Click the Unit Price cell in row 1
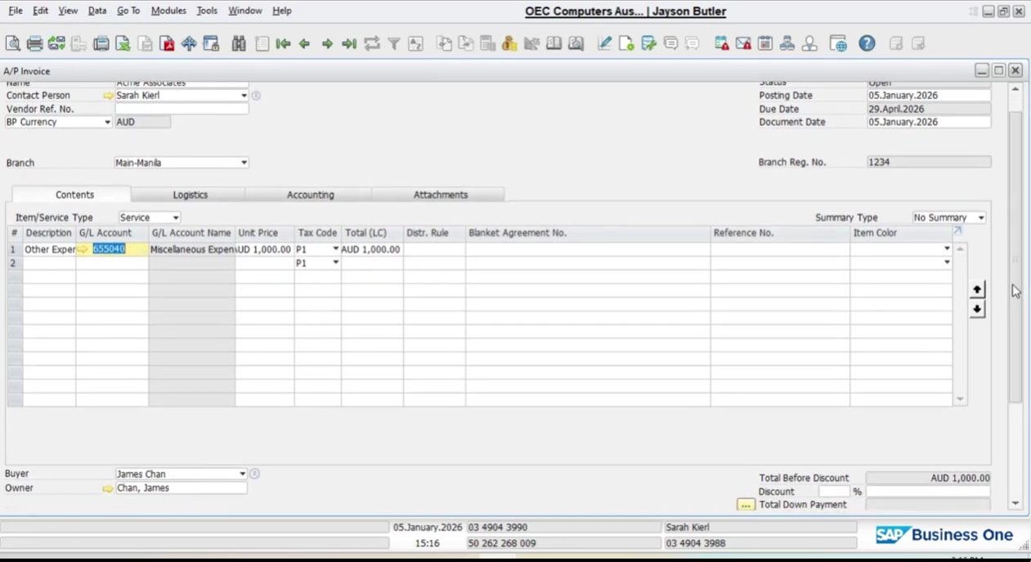 (x=264, y=250)
